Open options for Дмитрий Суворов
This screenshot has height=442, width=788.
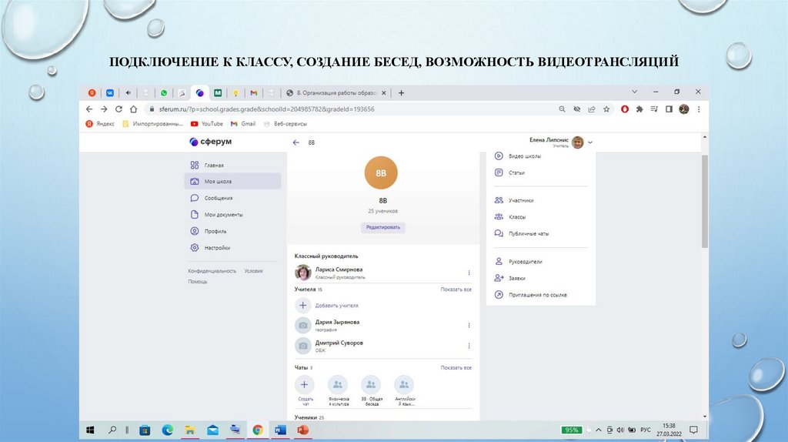coord(469,346)
